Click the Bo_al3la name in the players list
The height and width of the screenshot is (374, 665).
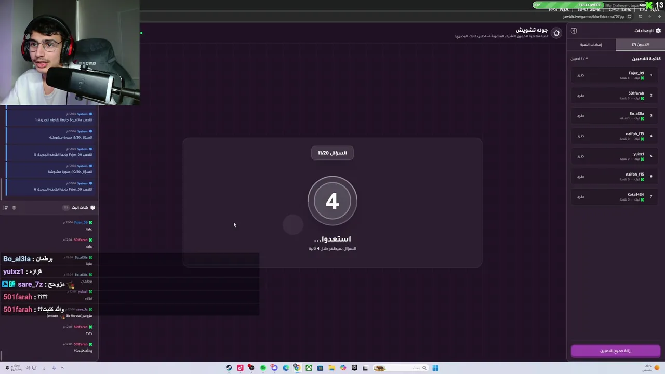pos(636,114)
